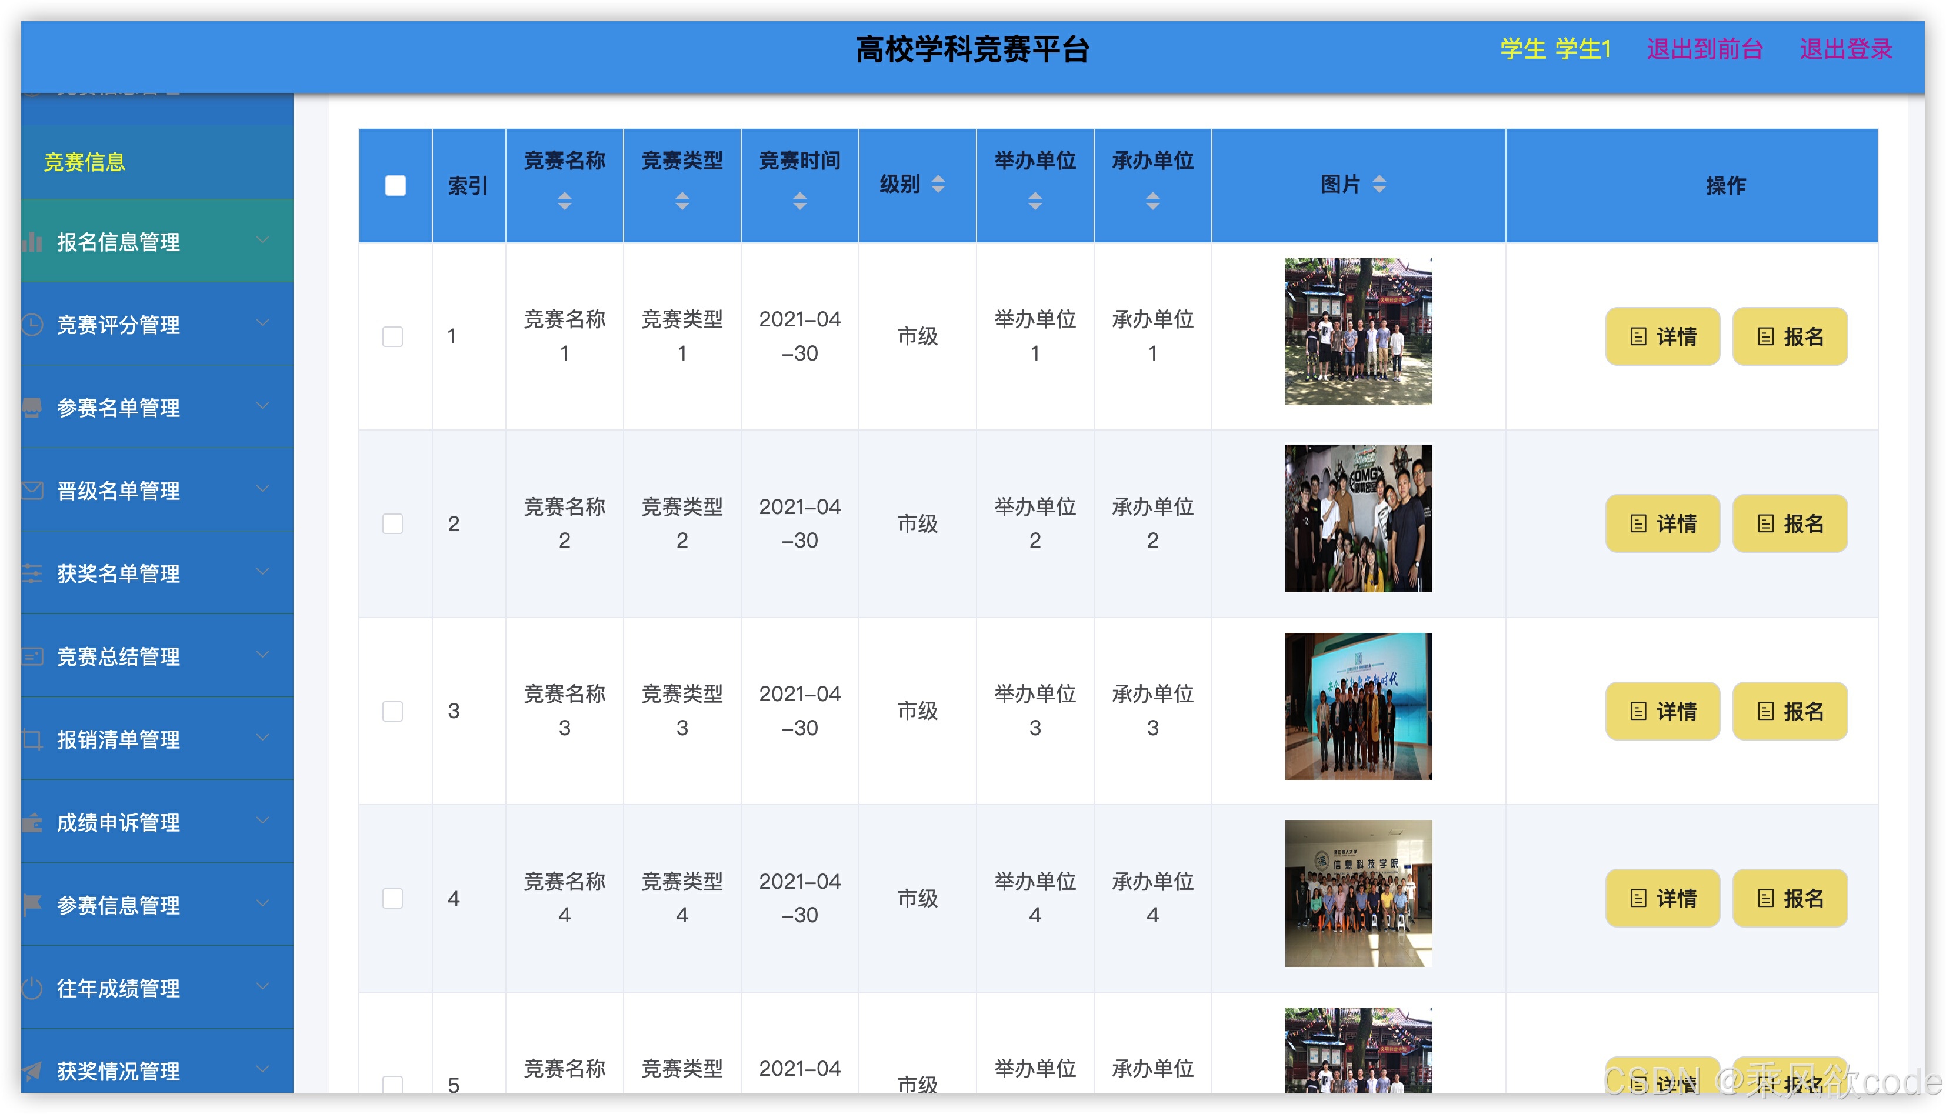The image size is (1946, 1114).
Task: Open the 参赛名单管理 sidebar menu
Action: [119, 408]
